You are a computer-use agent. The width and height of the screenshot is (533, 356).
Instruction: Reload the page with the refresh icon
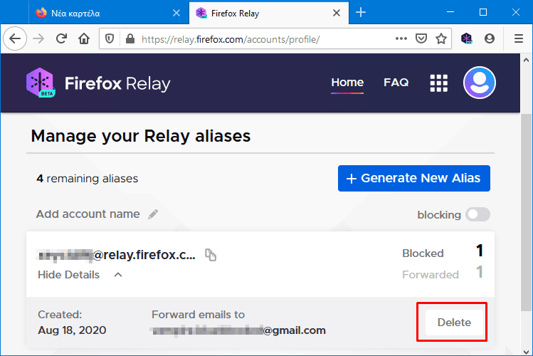pos(61,38)
